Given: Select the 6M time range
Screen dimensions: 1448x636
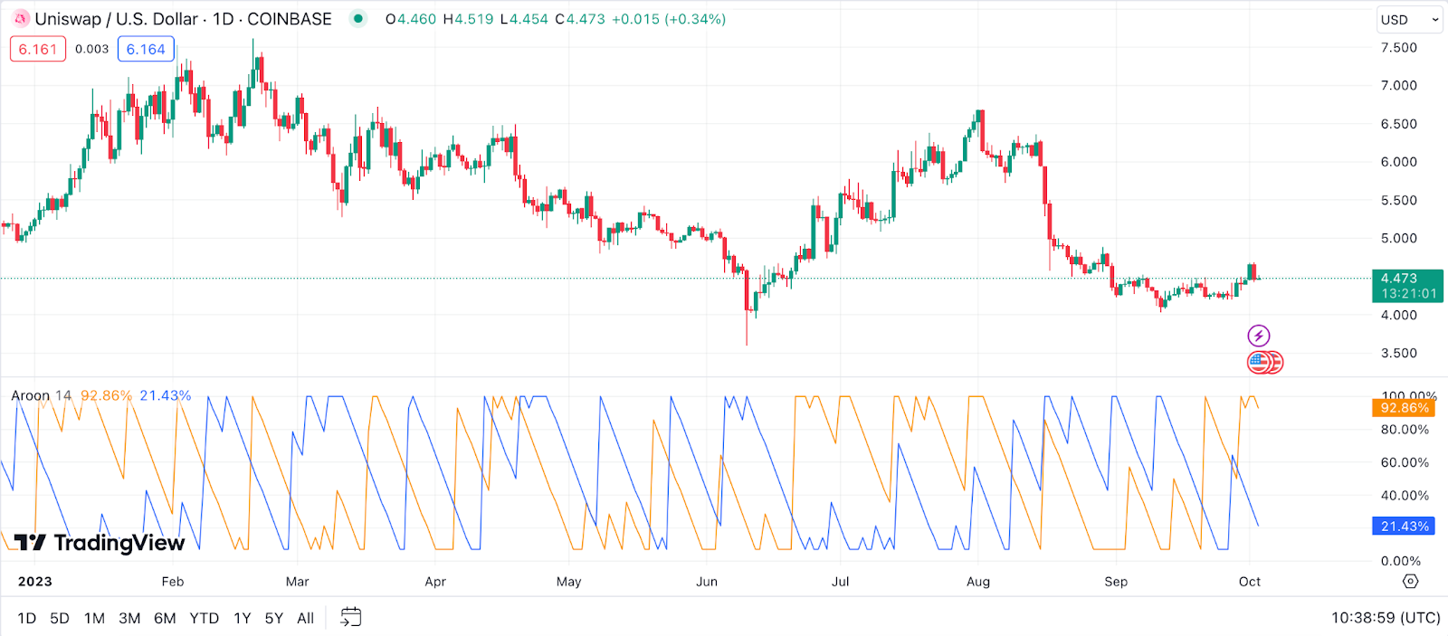Looking at the screenshot, I should (165, 618).
